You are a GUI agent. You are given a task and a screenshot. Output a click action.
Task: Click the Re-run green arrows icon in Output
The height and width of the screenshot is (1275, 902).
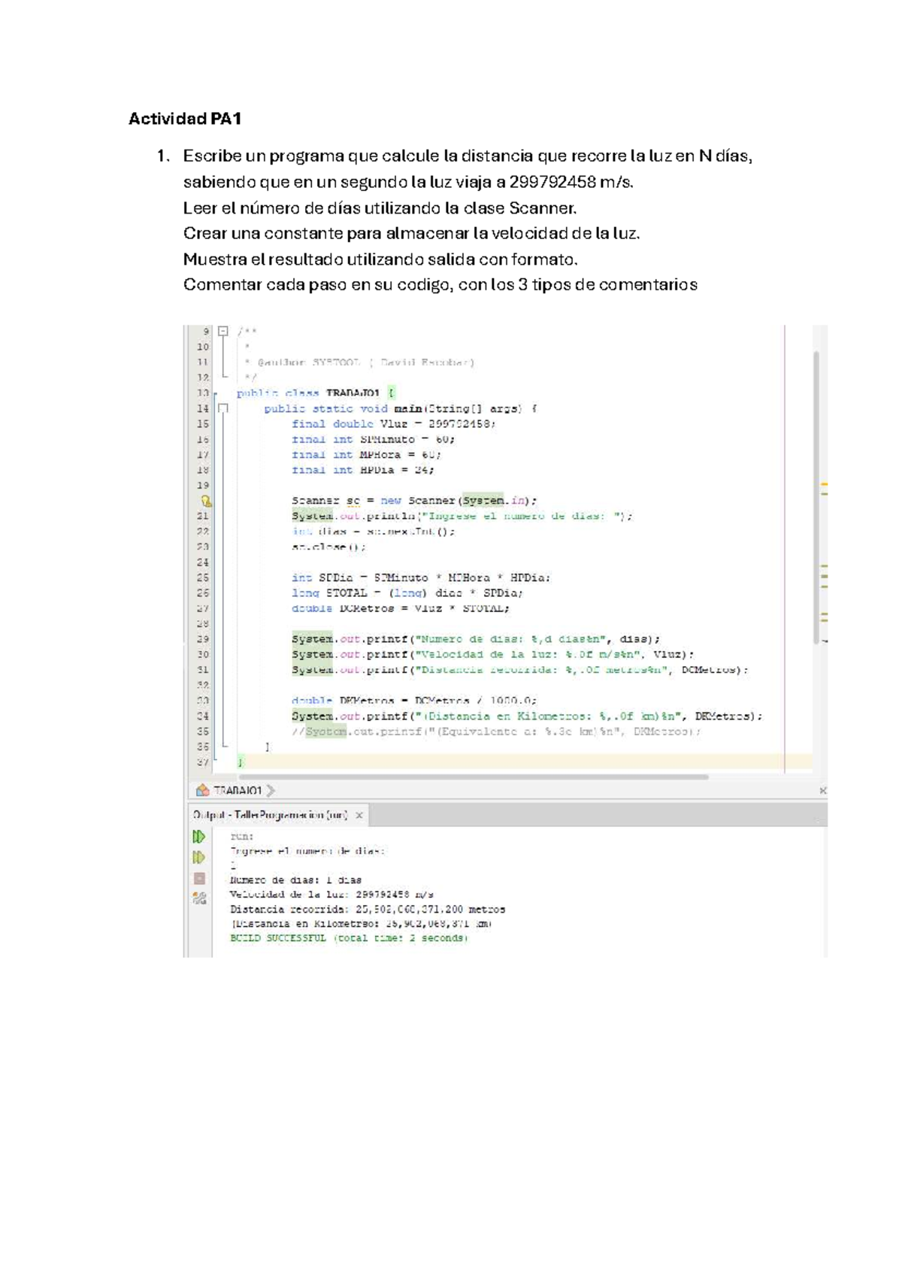coord(198,837)
